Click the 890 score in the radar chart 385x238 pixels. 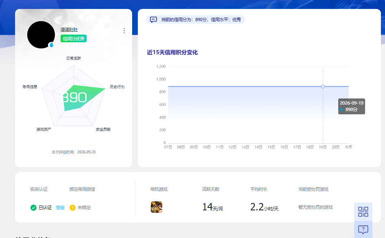[74, 98]
